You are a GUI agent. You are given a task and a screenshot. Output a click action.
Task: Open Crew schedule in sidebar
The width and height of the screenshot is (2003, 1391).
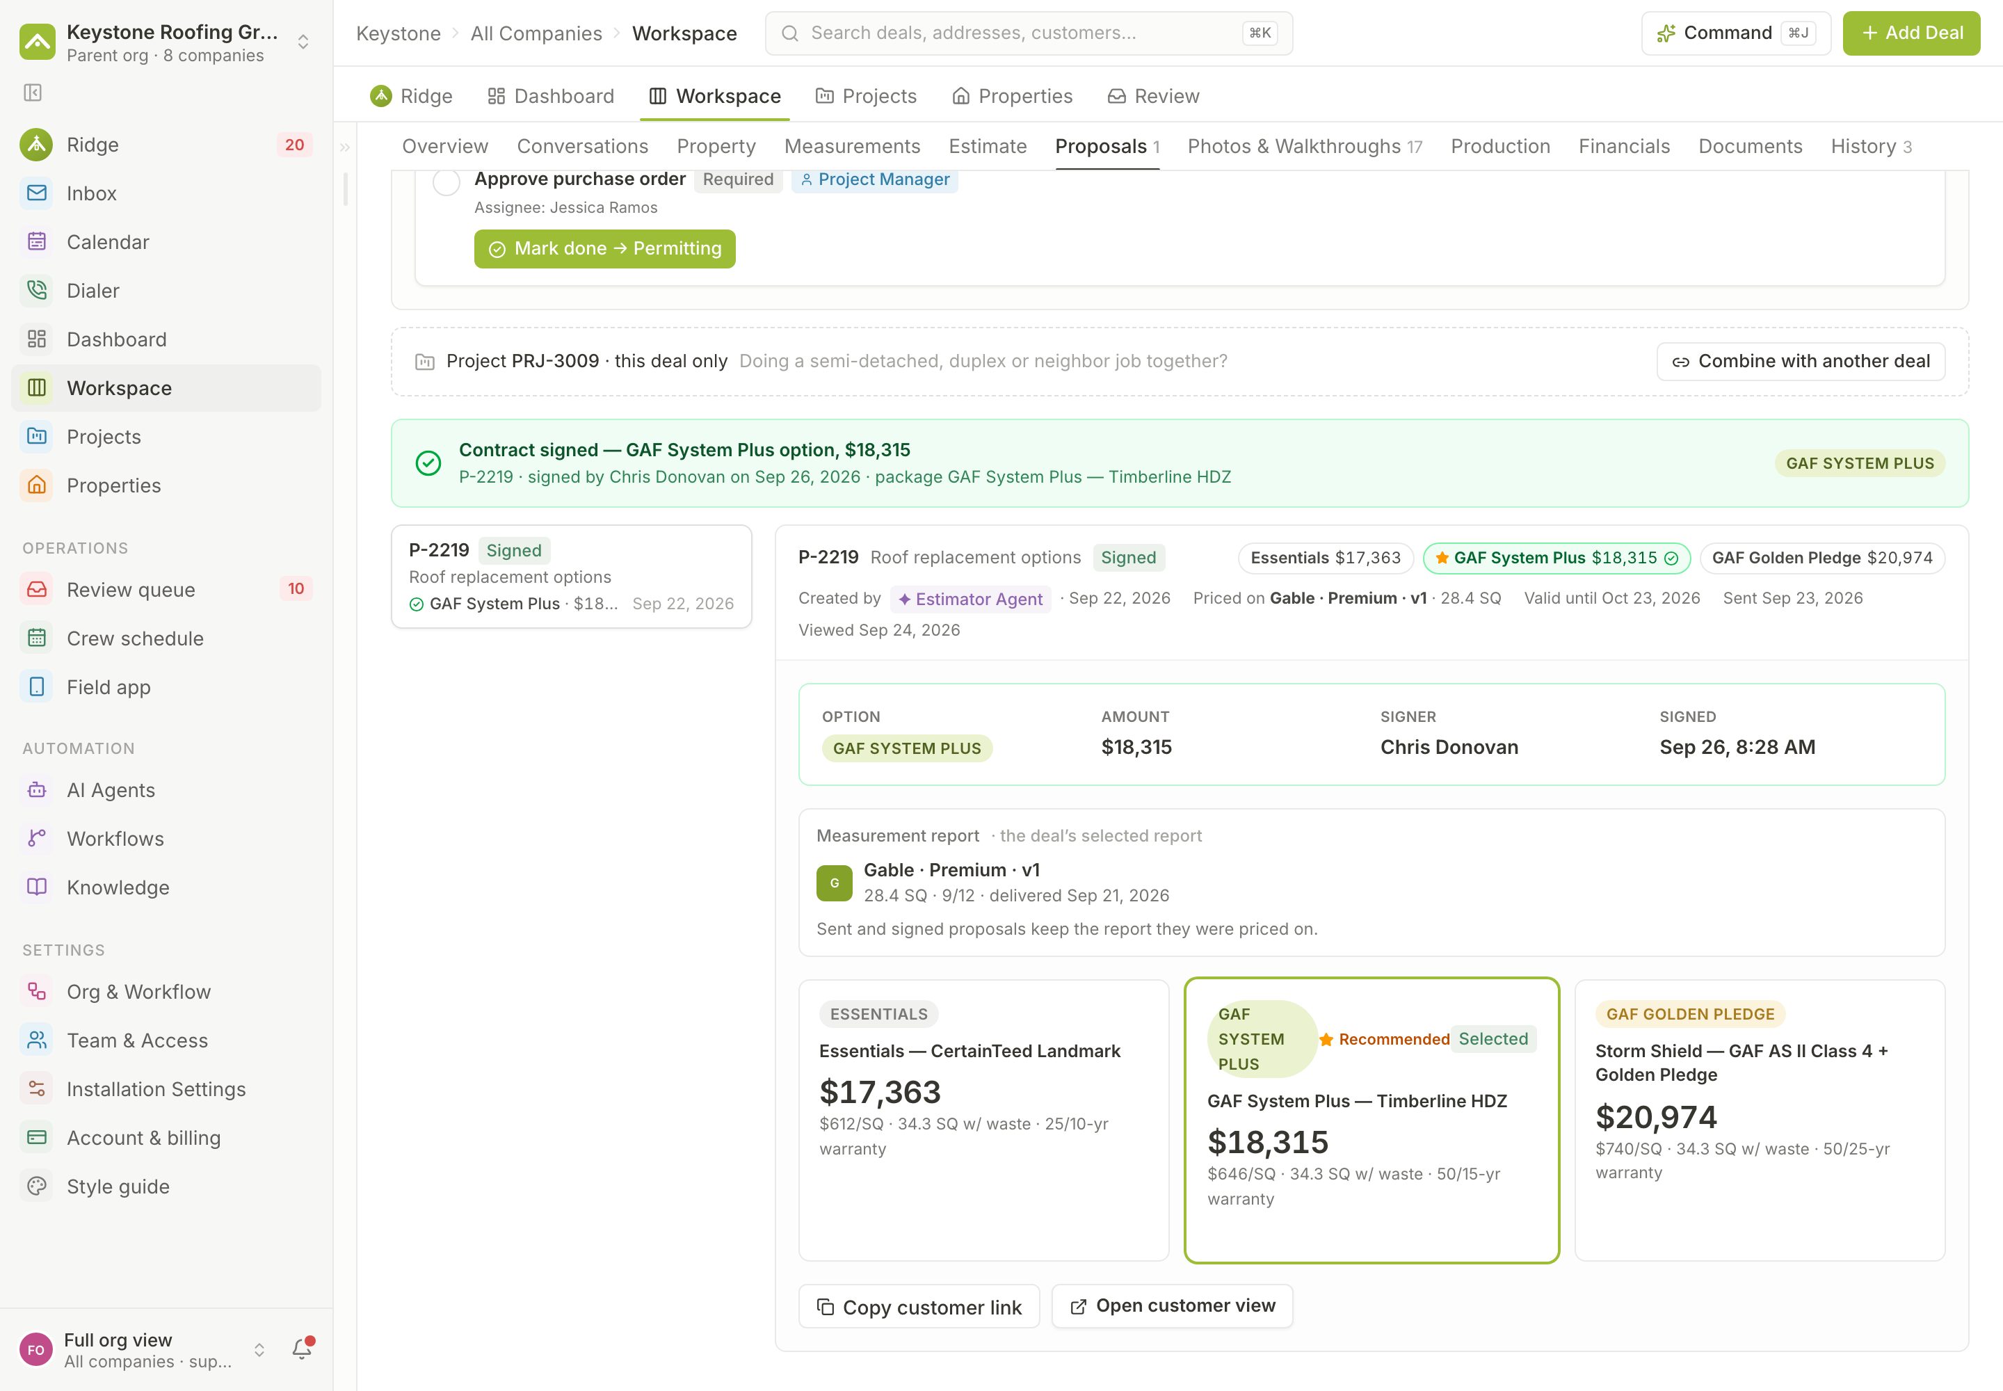166,638
